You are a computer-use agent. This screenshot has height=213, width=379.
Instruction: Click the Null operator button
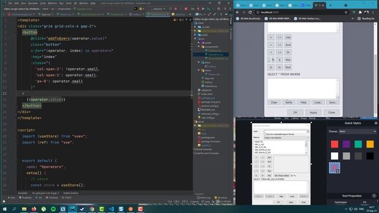coord(288,67)
